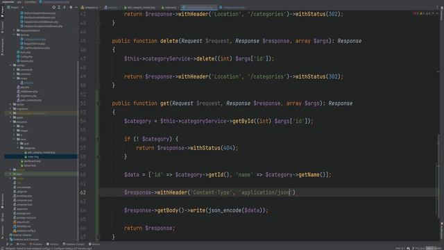The width and height of the screenshot is (444, 250).
Task: Open the Commit tool window
Action: pos(2,27)
